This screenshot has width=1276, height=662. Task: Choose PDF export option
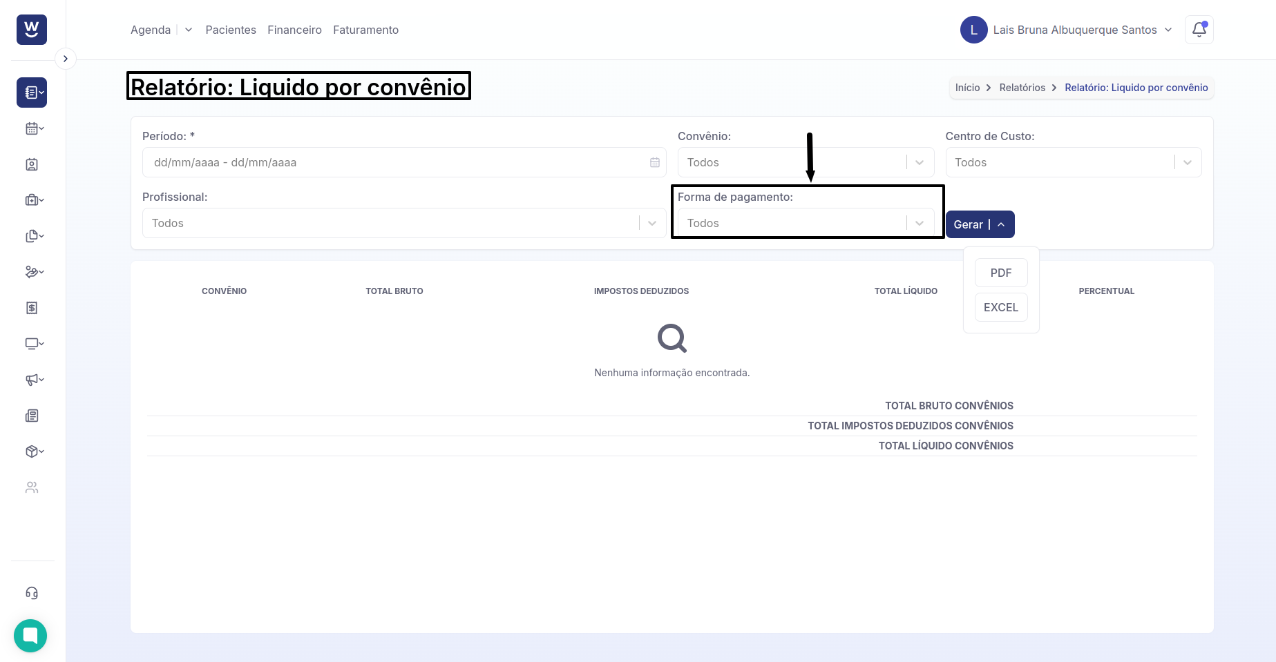tap(1001, 273)
